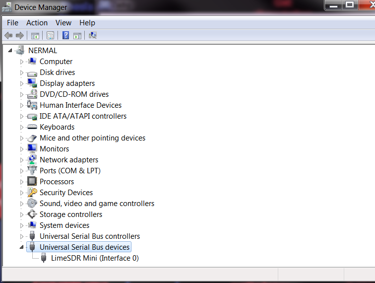Click the mouse icon for pointing devices
Image resolution: width=375 pixels, height=283 pixels.
32,138
